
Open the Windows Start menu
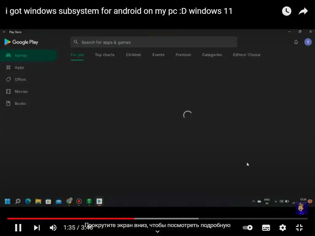click(7, 201)
